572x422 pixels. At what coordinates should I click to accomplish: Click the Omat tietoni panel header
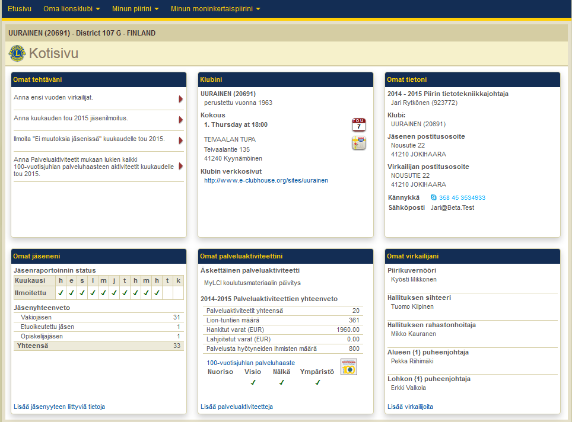tap(472, 79)
